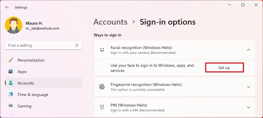Expand the Fingerprint recognition chevron
The width and height of the screenshot is (263, 118).
(249, 87)
